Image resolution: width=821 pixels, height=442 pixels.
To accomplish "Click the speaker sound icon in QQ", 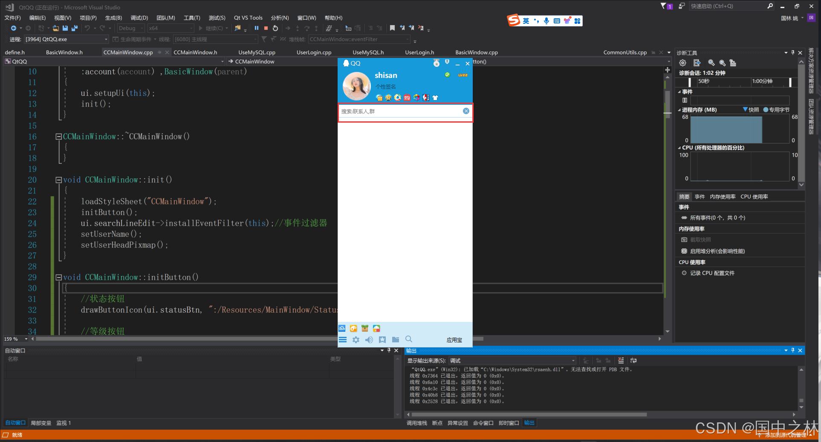I will (369, 339).
